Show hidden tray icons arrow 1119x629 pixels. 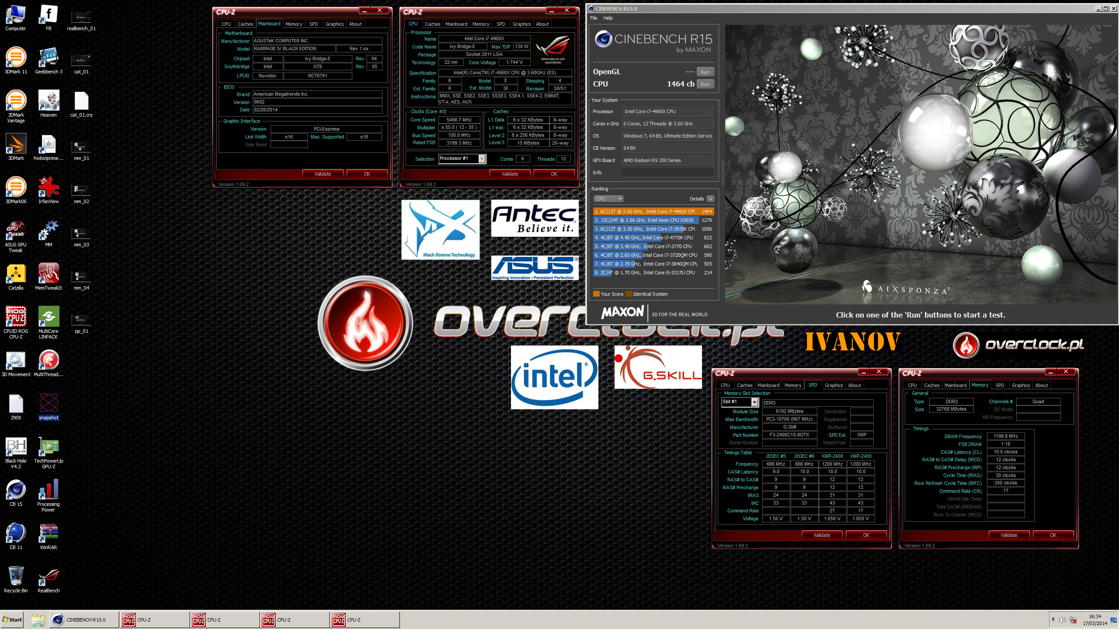tap(1053, 619)
